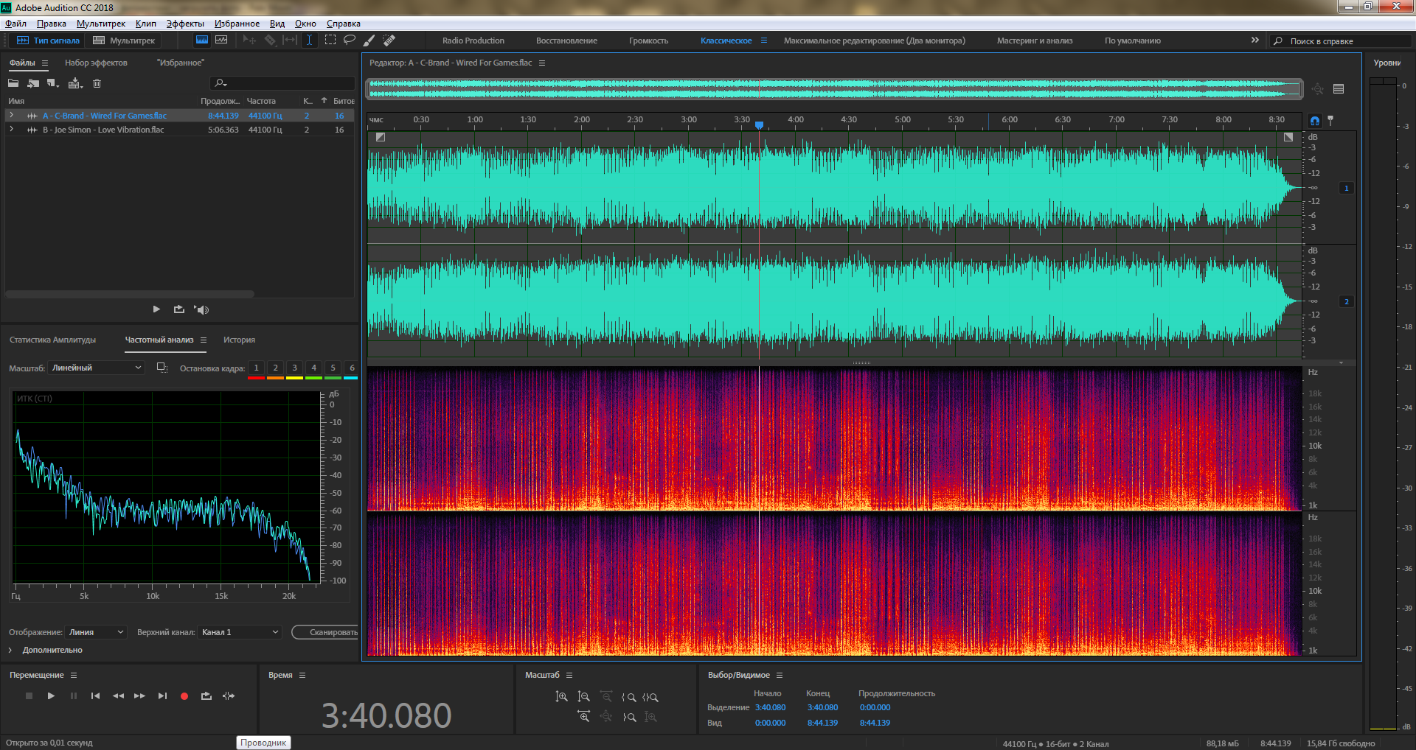1416x750 pixels.
Task: Open the Масштаб Линейный dropdown
Action: pyautogui.click(x=97, y=368)
